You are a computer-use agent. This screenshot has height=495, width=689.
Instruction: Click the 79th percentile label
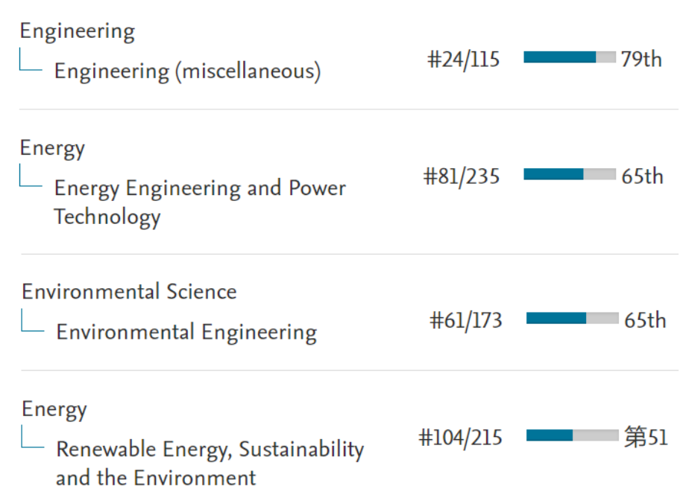pyautogui.click(x=641, y=60)
